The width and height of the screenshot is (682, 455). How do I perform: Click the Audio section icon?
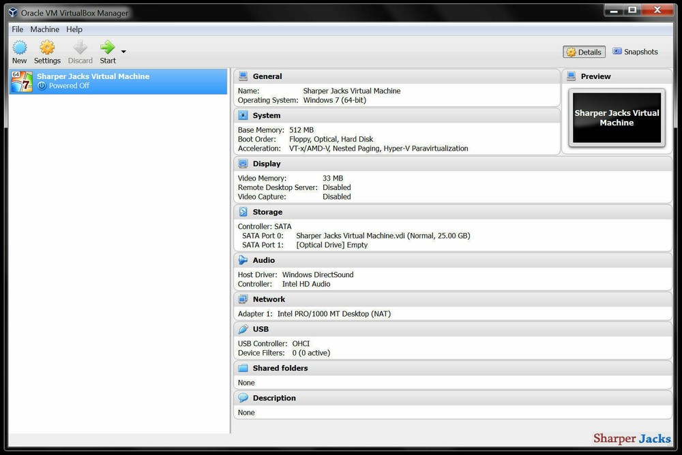[x=243, y=260]
